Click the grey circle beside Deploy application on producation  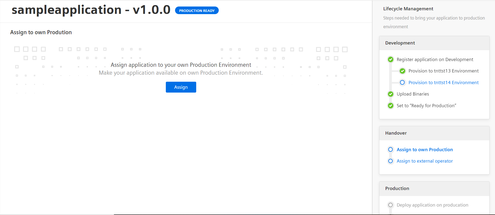pos(391,205)
